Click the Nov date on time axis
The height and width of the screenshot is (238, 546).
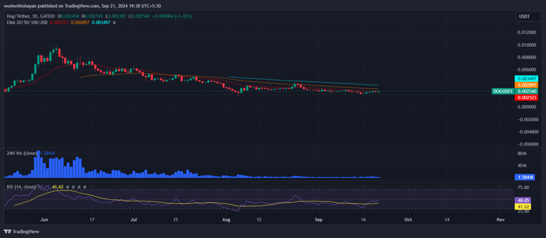click(x=500, y=219)
